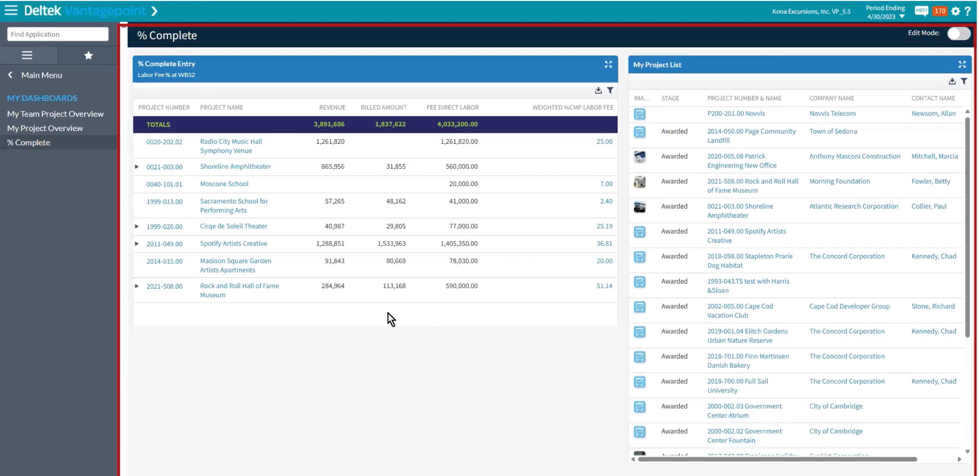Screen dimensions: 979x476
Task: Click the star favorites tab in sidebar
Action: pyautogui.click(x=88, y=56)
